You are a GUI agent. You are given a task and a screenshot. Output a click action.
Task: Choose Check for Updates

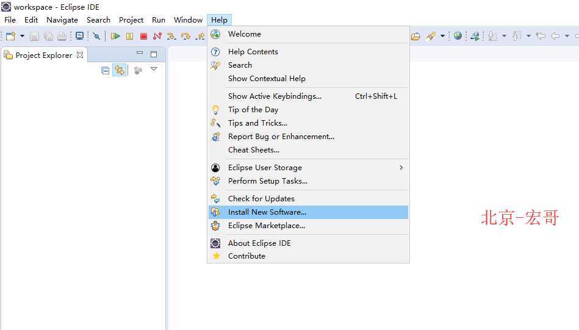308,199
